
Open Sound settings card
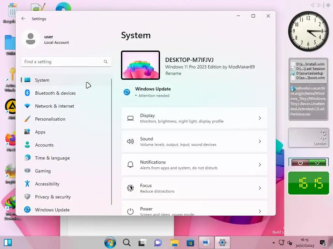pyautogui.click(x=194, y=141)
